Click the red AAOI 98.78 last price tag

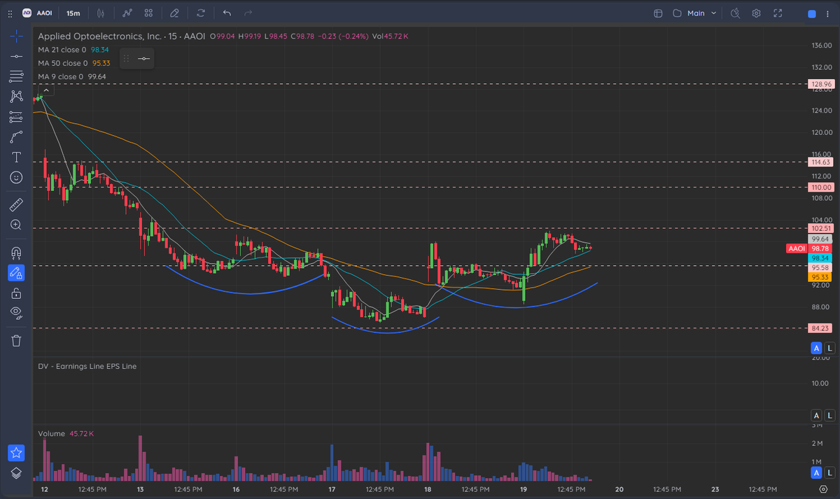(810, 248)
